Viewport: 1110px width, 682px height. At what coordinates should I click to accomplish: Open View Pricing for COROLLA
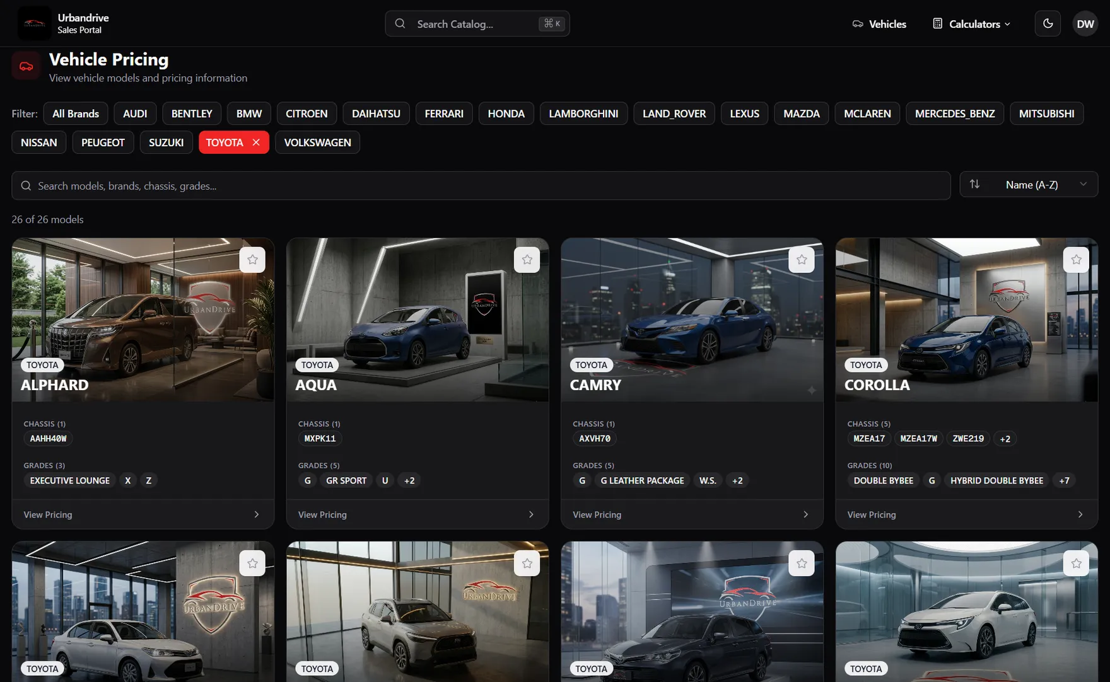tap(966, 514)
